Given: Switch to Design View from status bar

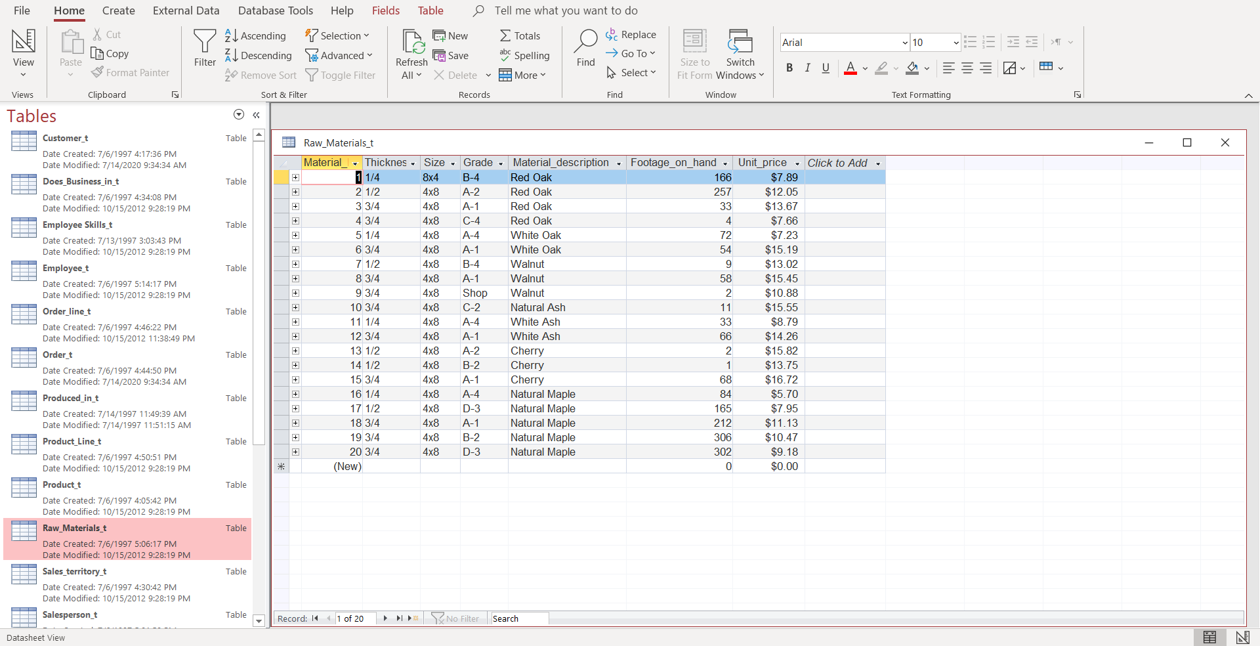Looking at the screenshot, I should pos(1242,637).
